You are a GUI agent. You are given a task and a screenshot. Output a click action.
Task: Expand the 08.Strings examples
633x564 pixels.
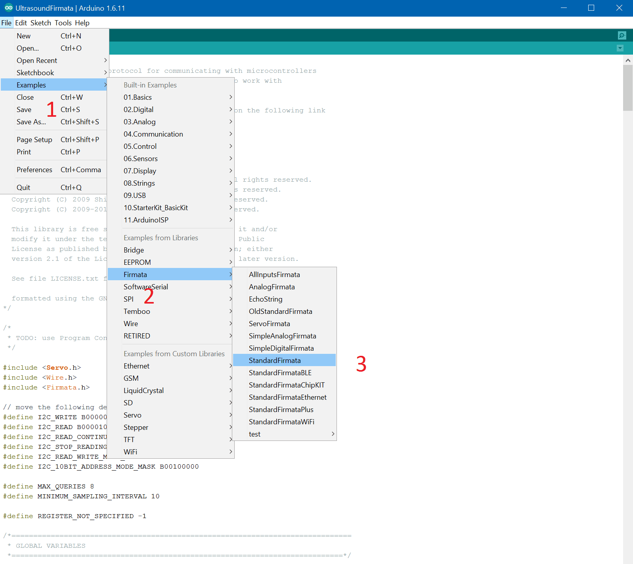(x=171, y=183)
